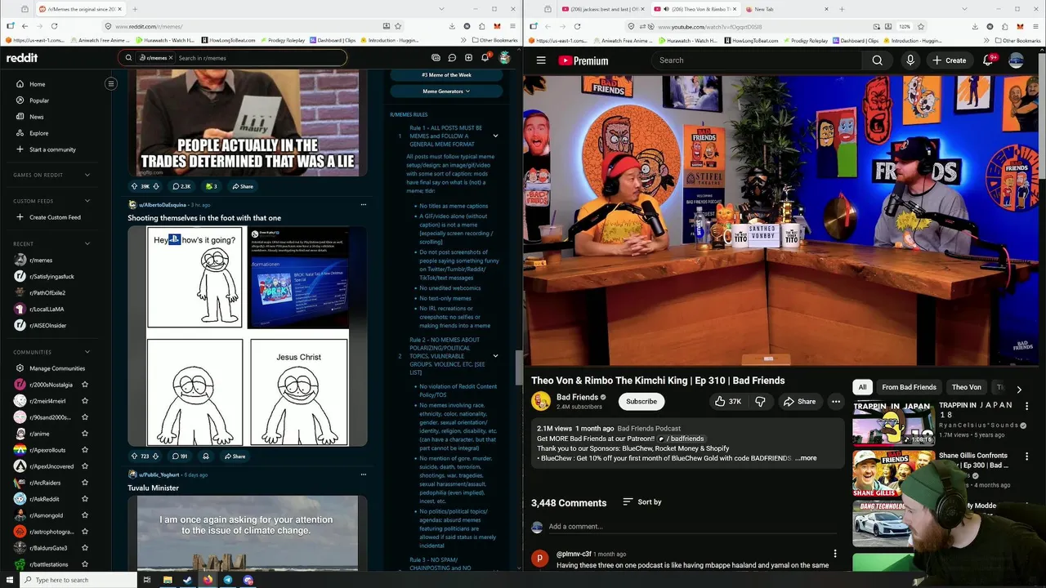Click the reddit logo
This screenshot has width=1046, height=588.
[22, 58]
